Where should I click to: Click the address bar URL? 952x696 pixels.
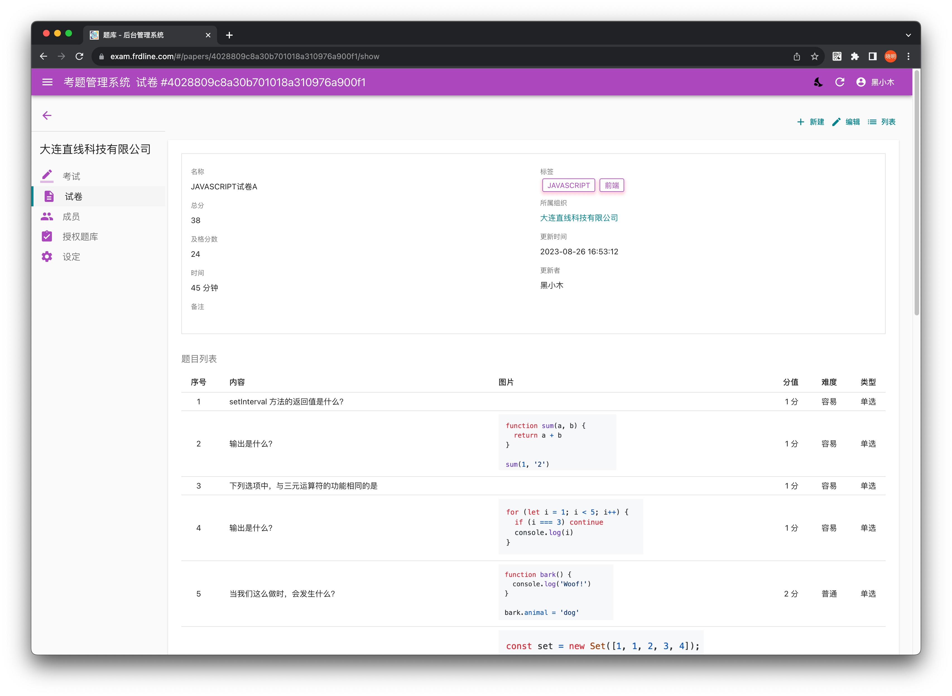[x=244, y=56]
